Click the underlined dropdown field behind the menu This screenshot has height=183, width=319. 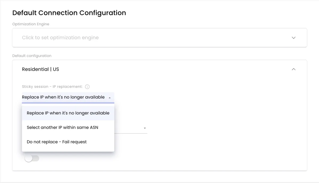click(x=131, y=128)
